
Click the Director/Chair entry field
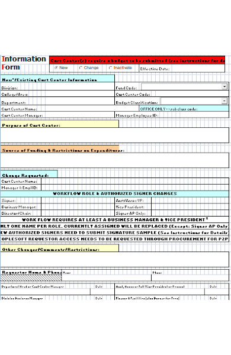[78, 213]
